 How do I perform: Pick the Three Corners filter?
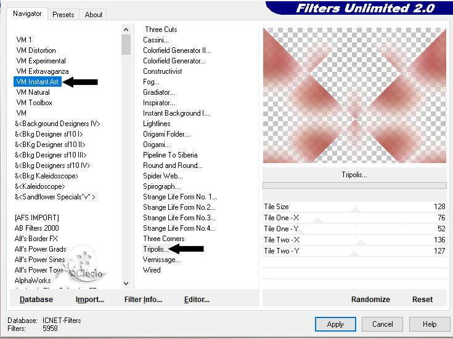(x=164, y=238)
